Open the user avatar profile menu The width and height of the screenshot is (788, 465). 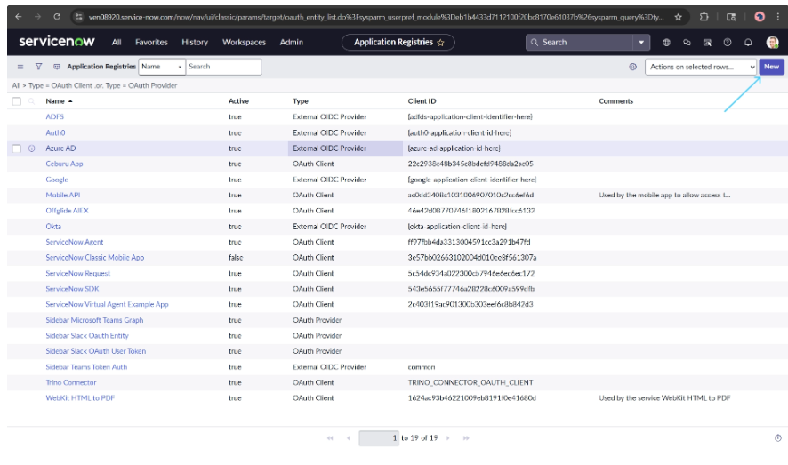tap(772, 43)
